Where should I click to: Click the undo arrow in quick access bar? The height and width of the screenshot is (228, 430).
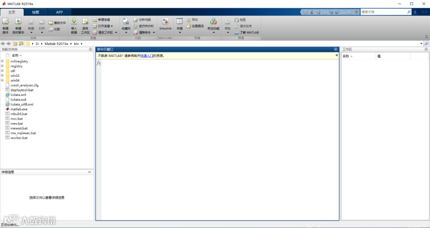point(331,12)
